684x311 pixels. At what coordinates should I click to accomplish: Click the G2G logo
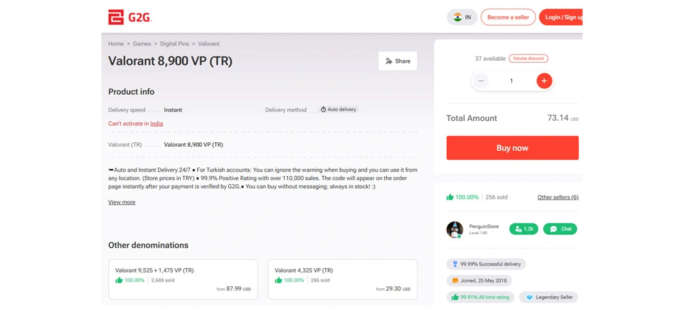tap(130, 17)
